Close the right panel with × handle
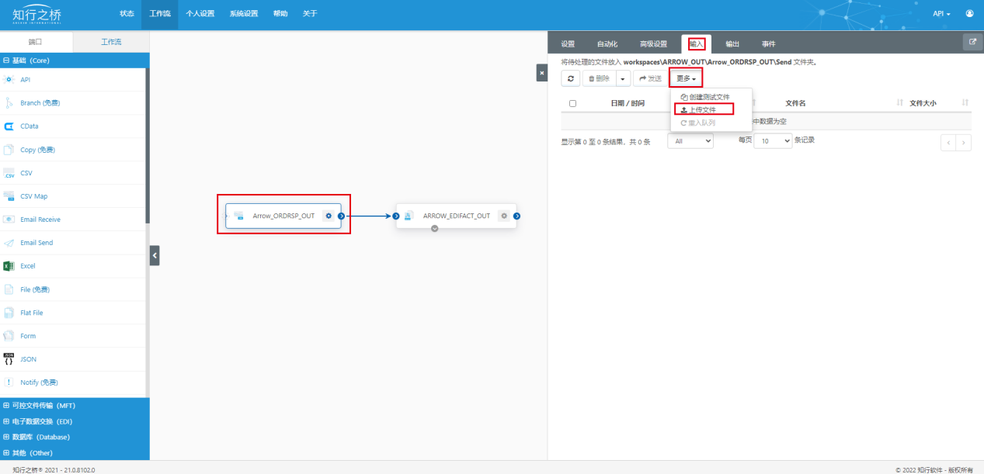 [542, 72]
